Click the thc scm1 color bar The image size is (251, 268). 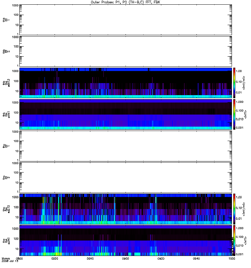click(234, 241)
